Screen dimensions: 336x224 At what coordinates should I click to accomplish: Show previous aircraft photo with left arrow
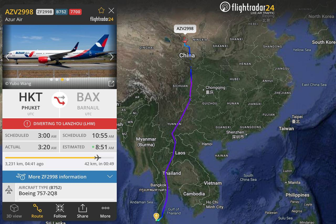click(8, 57)
